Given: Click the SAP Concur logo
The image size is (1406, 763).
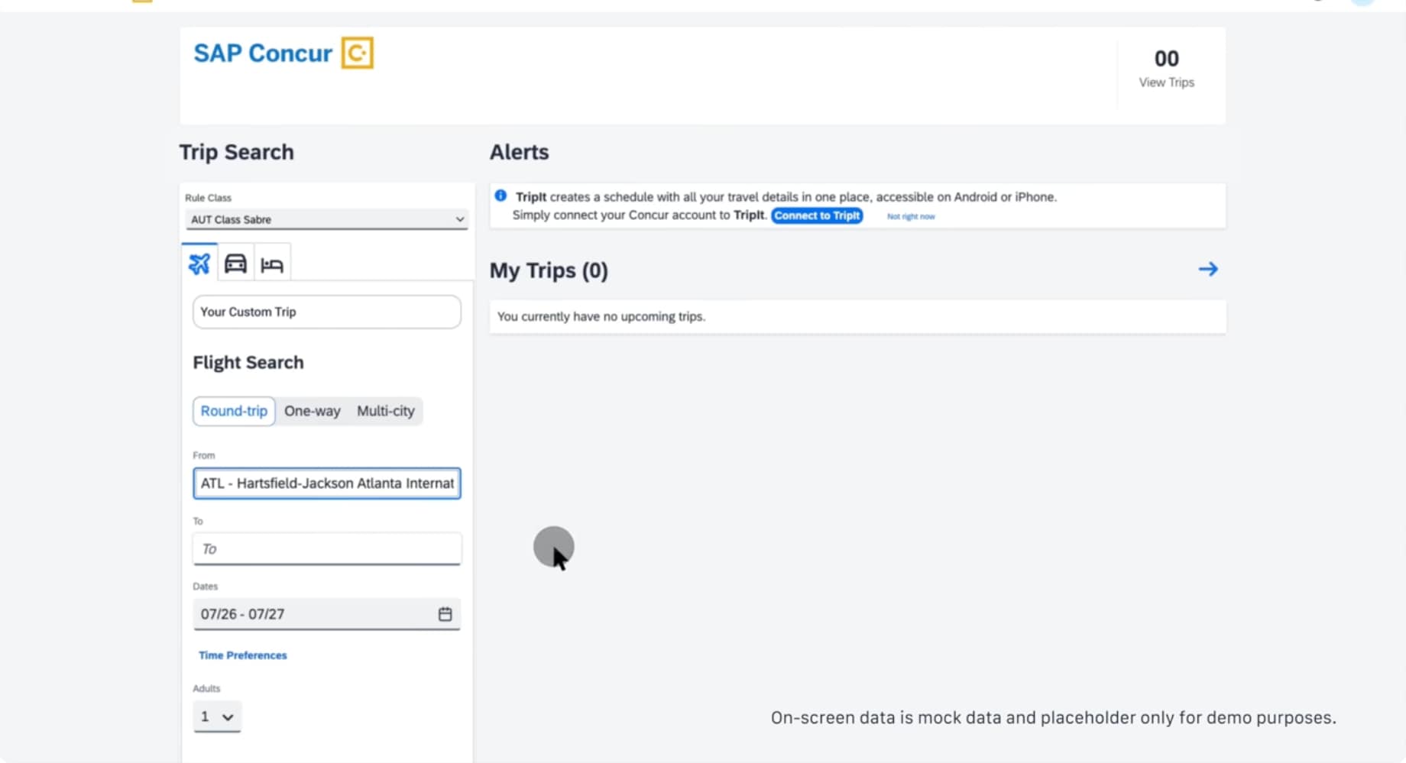Looking at the screenshot, I should coord(283,53).
